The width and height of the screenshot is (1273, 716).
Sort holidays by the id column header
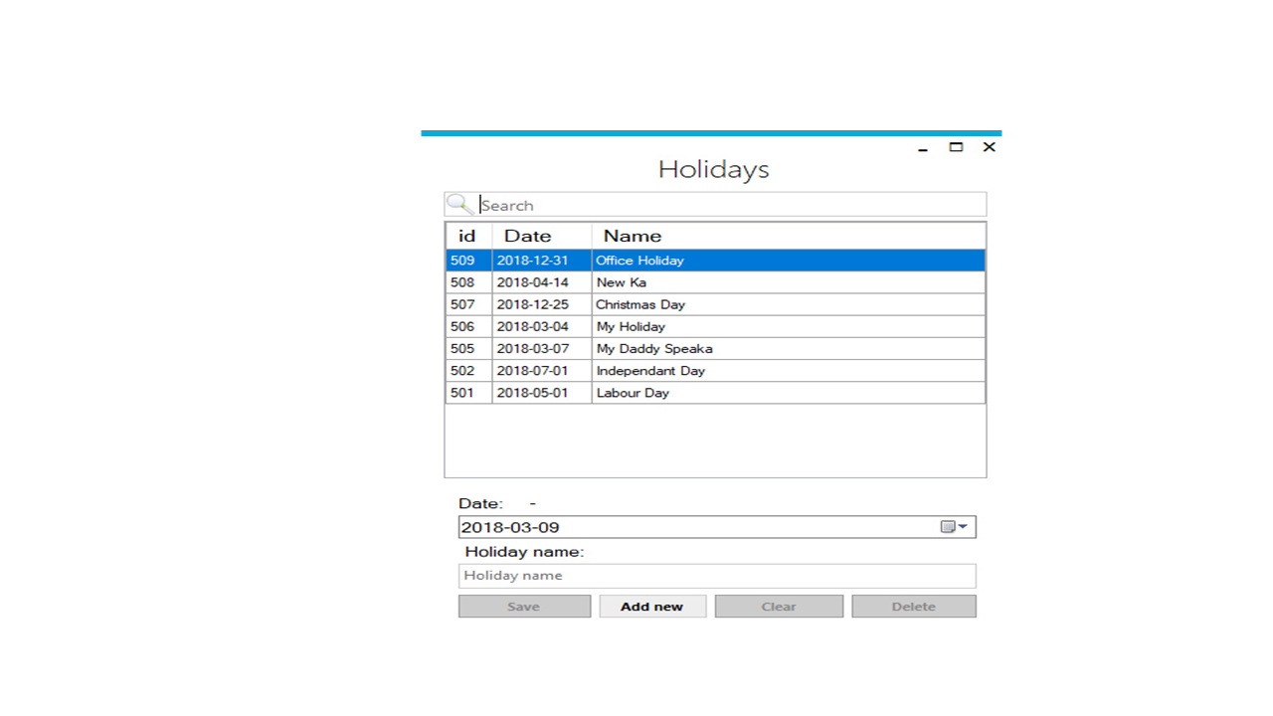[466, 236]
